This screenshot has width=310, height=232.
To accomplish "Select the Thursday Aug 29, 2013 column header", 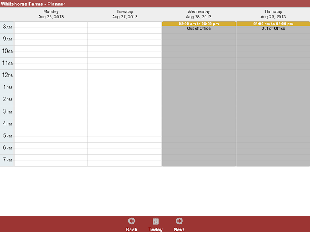I will tap(273, 14).
